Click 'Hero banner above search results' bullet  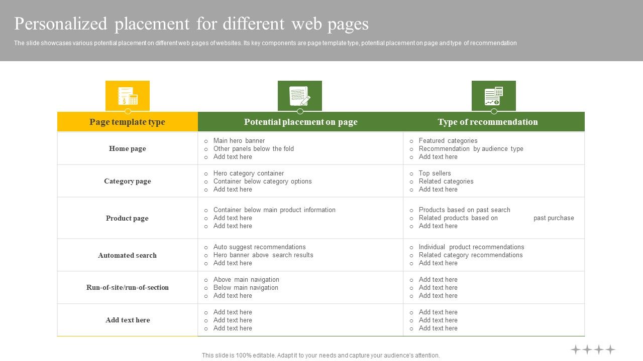click(263, 255)
